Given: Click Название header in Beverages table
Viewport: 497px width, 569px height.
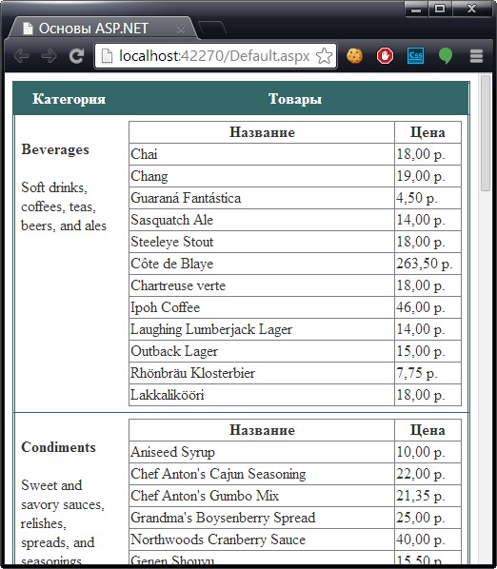Looking at the screenshot, I should click(x=262, y=132).
